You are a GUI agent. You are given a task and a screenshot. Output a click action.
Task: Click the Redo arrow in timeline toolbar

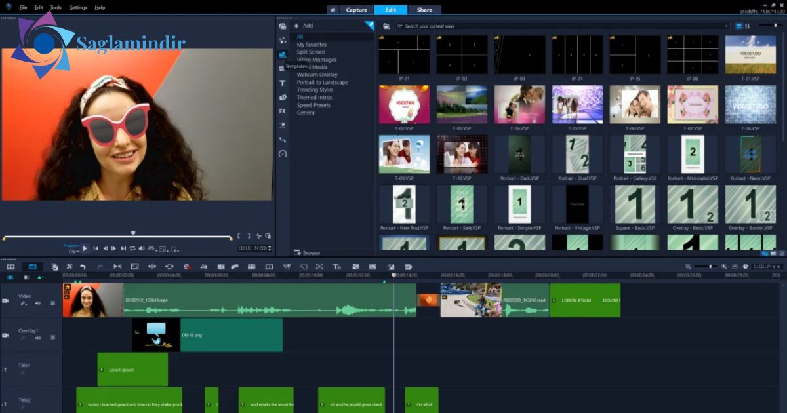coord(100,266)
